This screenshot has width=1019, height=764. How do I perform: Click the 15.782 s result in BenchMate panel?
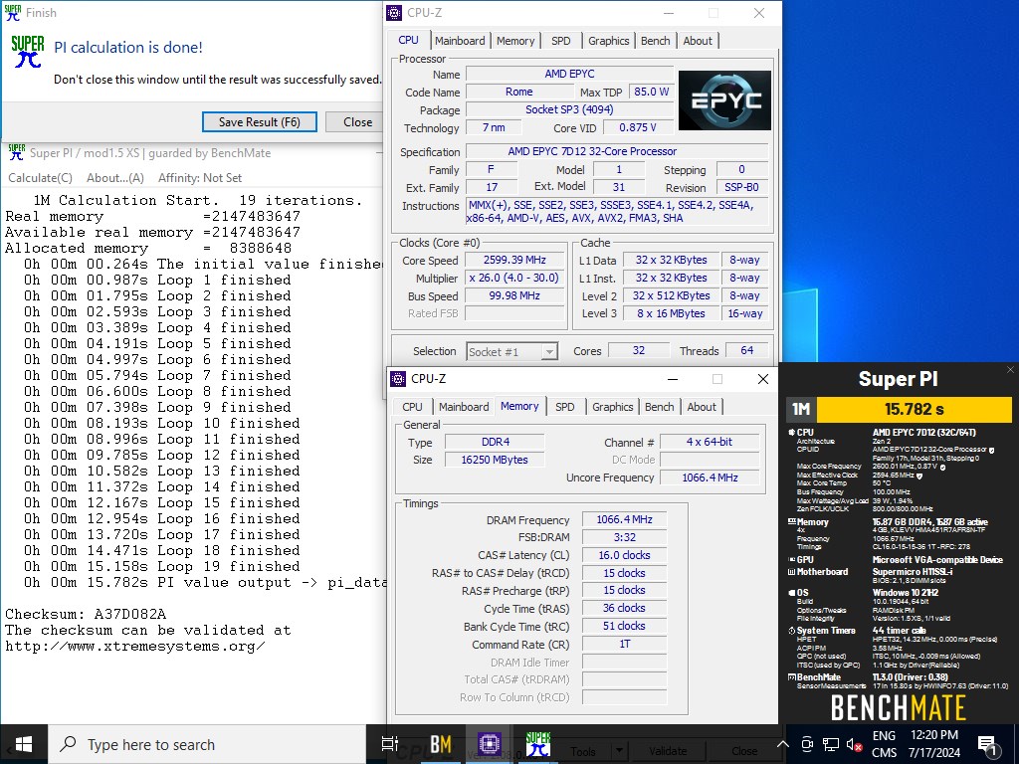[914, 409]
